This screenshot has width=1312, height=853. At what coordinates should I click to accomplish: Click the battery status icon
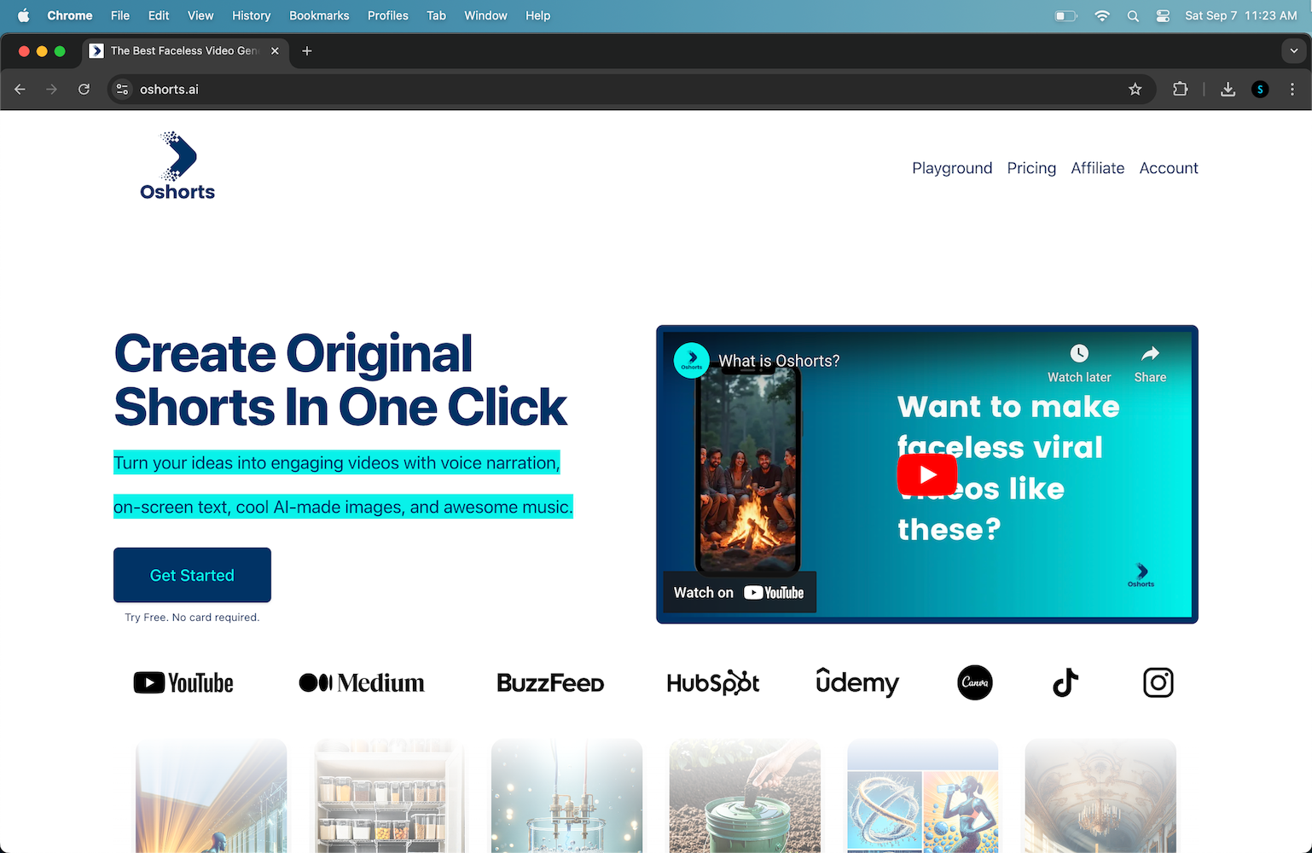[1066, 15]
